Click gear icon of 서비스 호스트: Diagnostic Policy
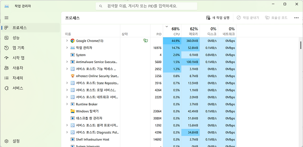Screen dimensions: 303x147 [x=72, y=132]
